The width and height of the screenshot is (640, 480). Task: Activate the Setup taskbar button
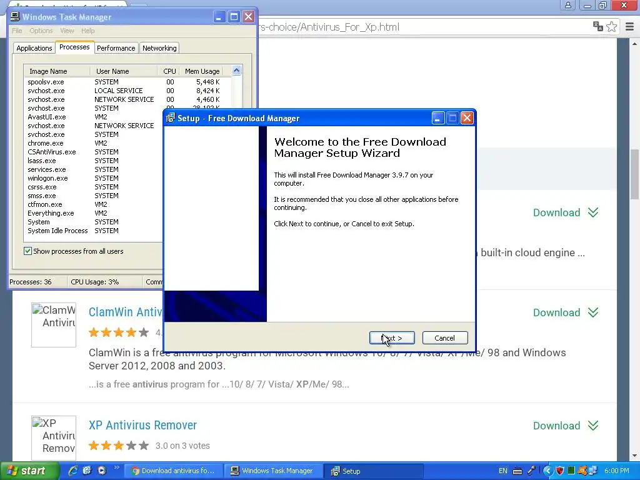point(373,471)
